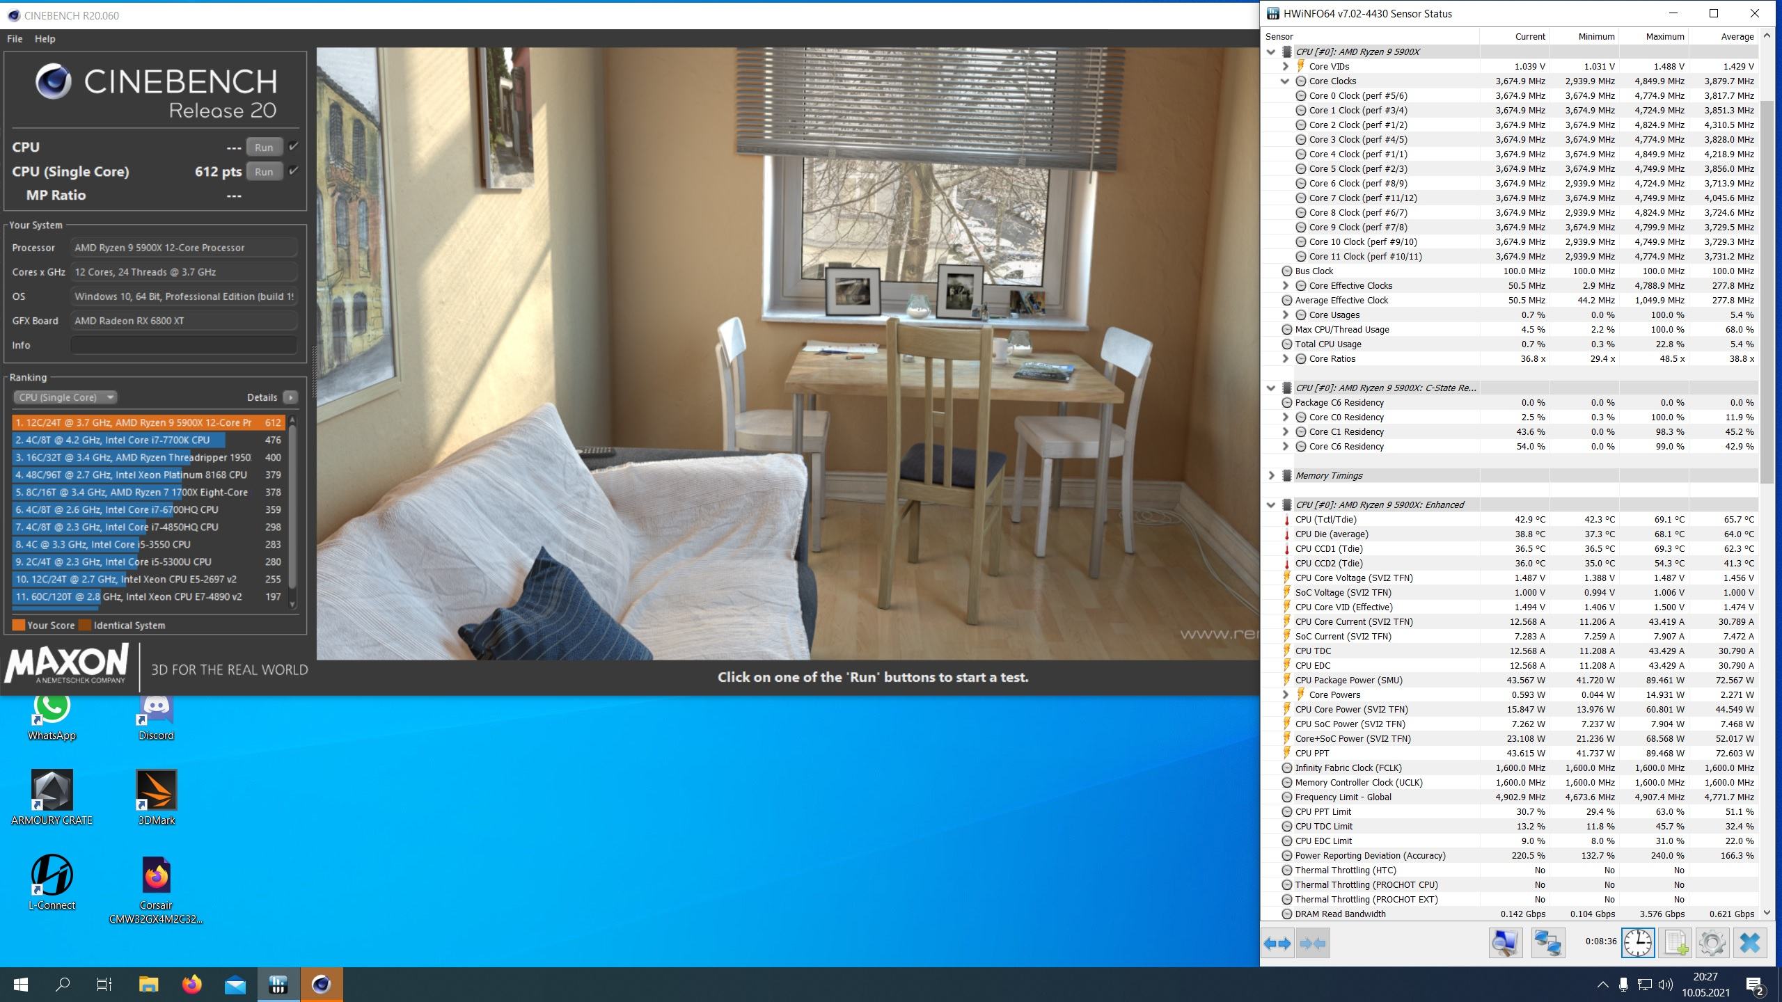The image size is (1782, 1002).
Task: Toggle the CPU test checkbox
Action: (x=294, y=147)
